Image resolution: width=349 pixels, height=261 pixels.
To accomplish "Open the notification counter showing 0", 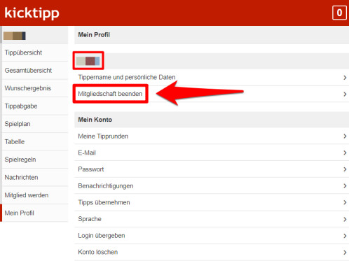I will click(x=339, y=13).
